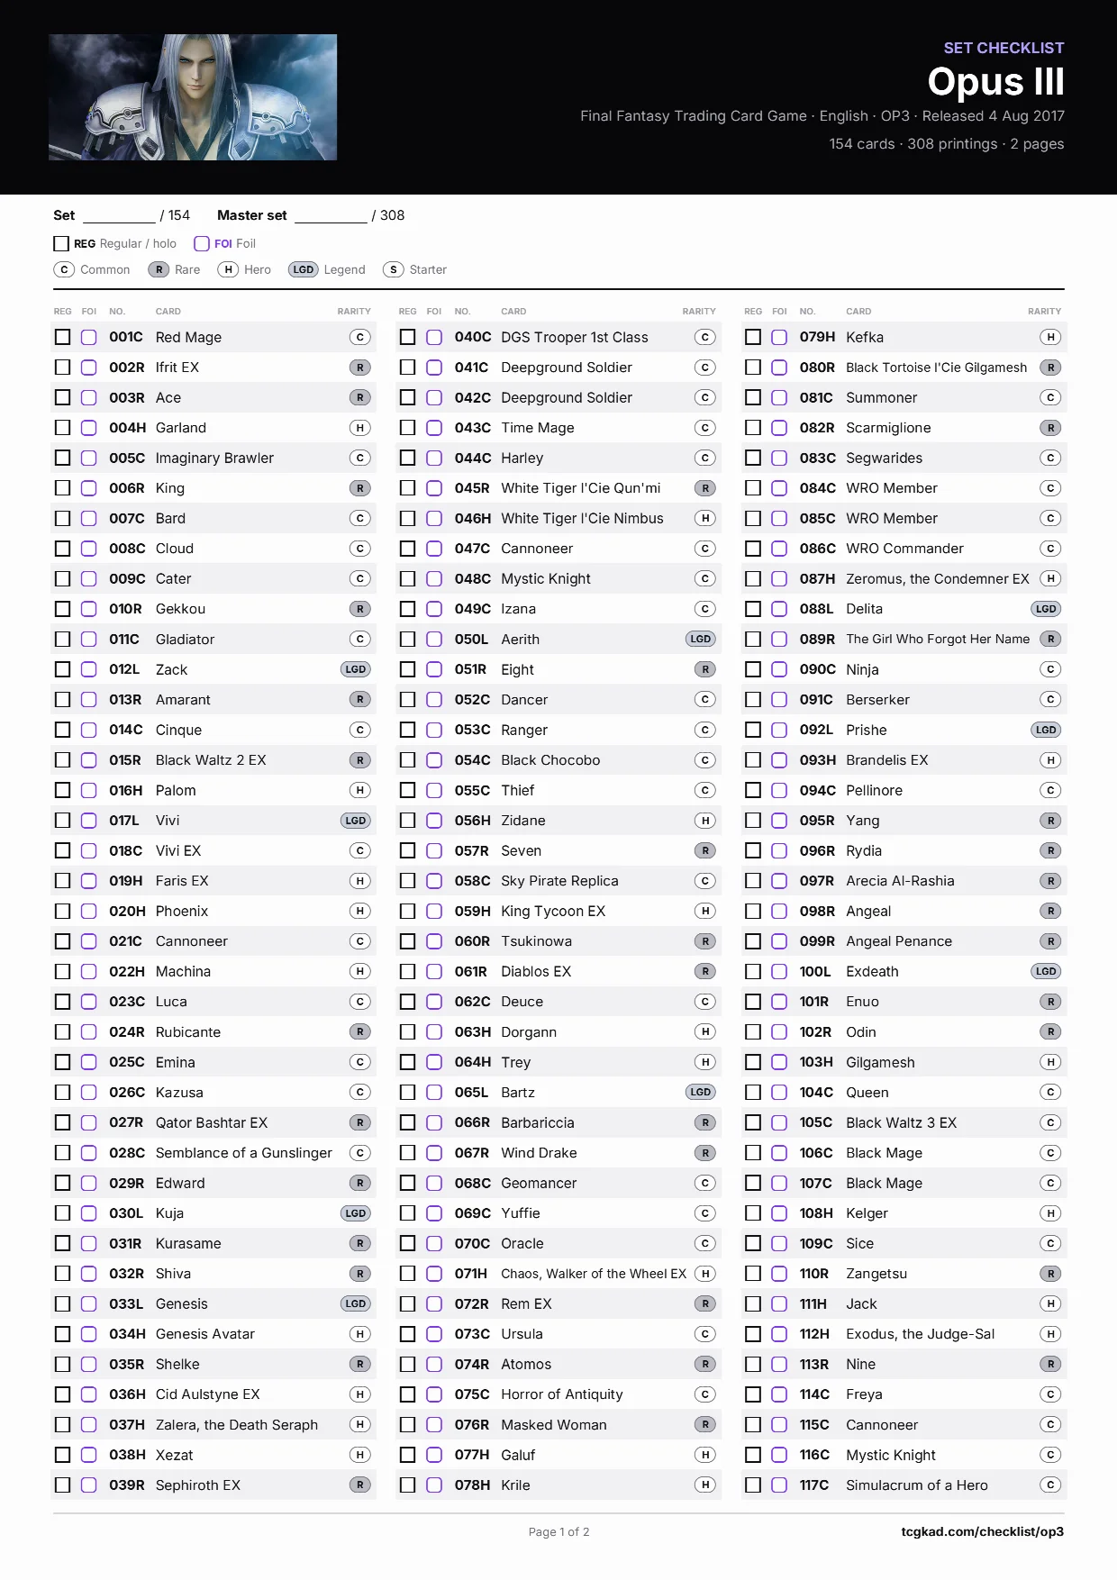Check the regular box for 100L Exdeath
Viewport: 1117px width, 1580px height.
(753, 971)
